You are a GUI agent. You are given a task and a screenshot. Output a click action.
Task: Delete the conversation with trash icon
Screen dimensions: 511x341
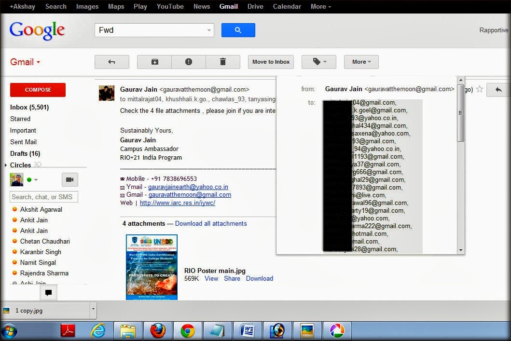click(223, 62)
